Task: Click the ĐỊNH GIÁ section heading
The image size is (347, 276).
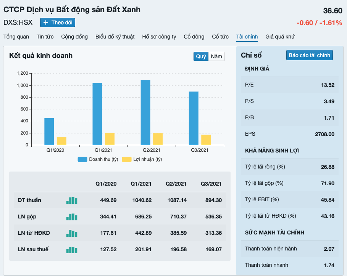Action: click(x=257, y=69)
